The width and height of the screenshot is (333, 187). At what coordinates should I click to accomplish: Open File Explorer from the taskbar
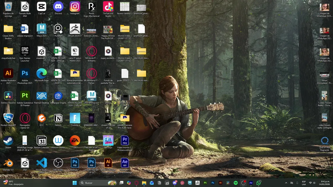coord(144,183)
